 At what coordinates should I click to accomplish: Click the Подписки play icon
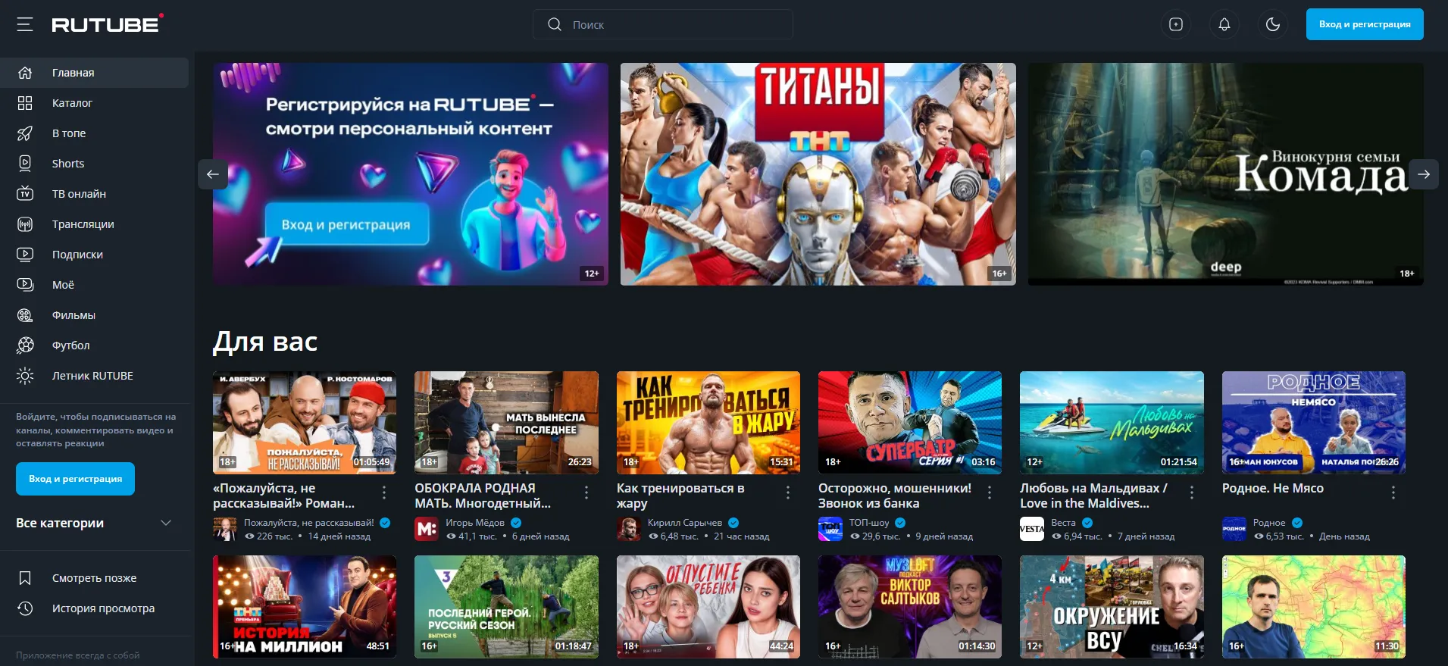point(25,255)
